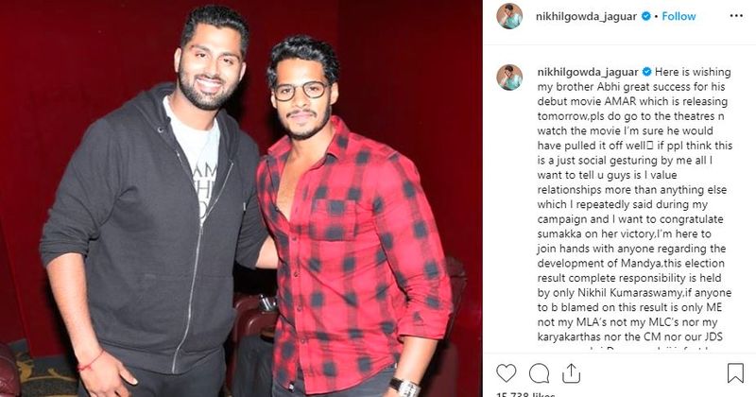Click the verified badge beside header username
The height and width of the screenshot is (397, 756).
tap(646, 16)
